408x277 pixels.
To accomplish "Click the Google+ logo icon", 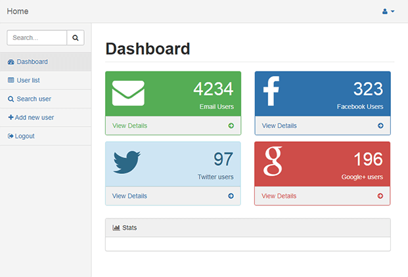I will [273, 162].
